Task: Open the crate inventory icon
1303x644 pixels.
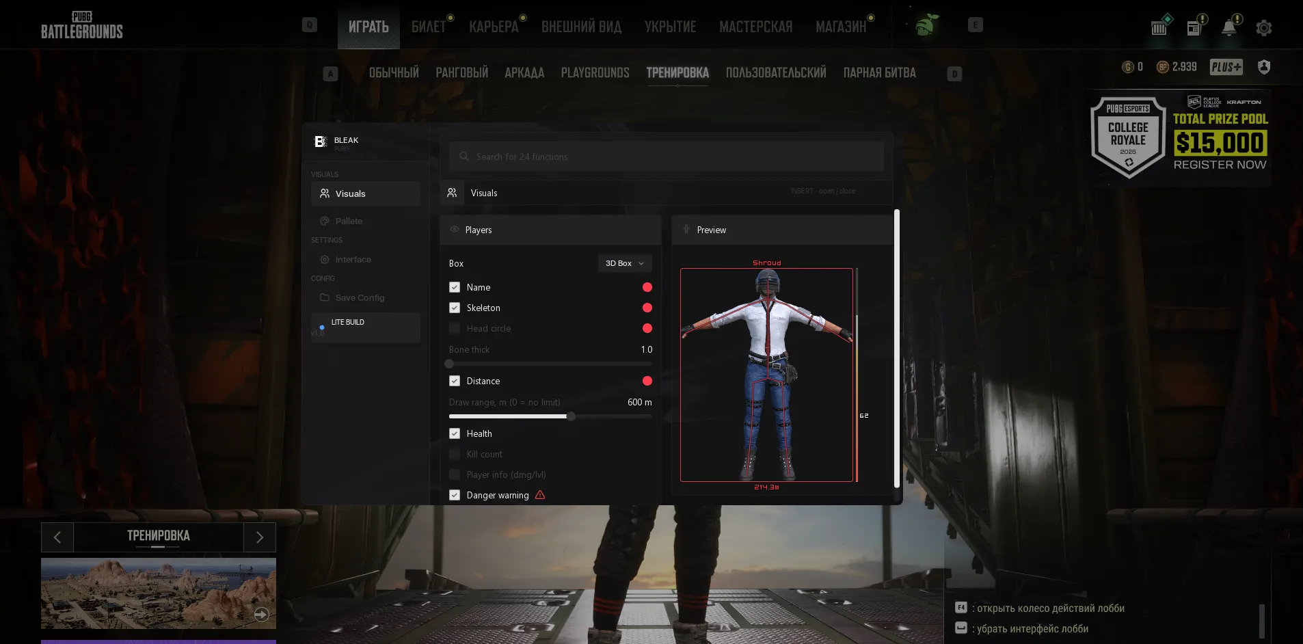Action: tap(1159, 28)
